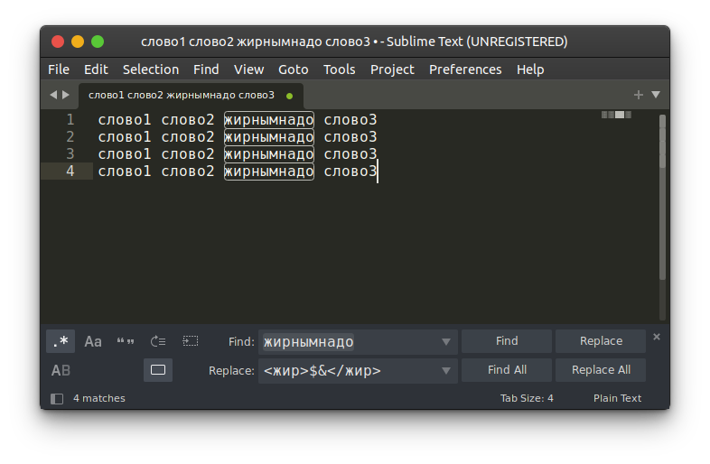Screen dimensions: 710x464
Task: Toggle case sensitive matching (Aa)
Action: tap(93, 341)
